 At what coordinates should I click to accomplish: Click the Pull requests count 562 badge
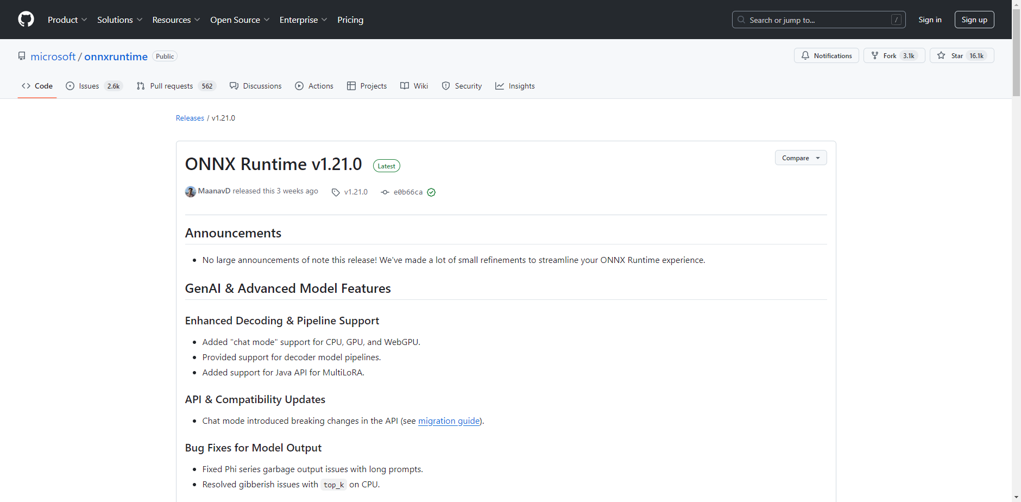(x=207, y=86)
